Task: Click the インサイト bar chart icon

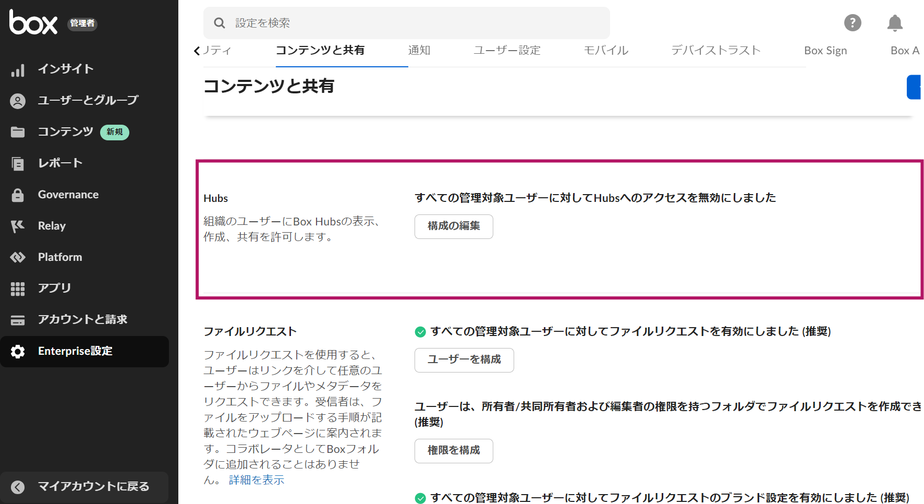Action: coord(18,69)
